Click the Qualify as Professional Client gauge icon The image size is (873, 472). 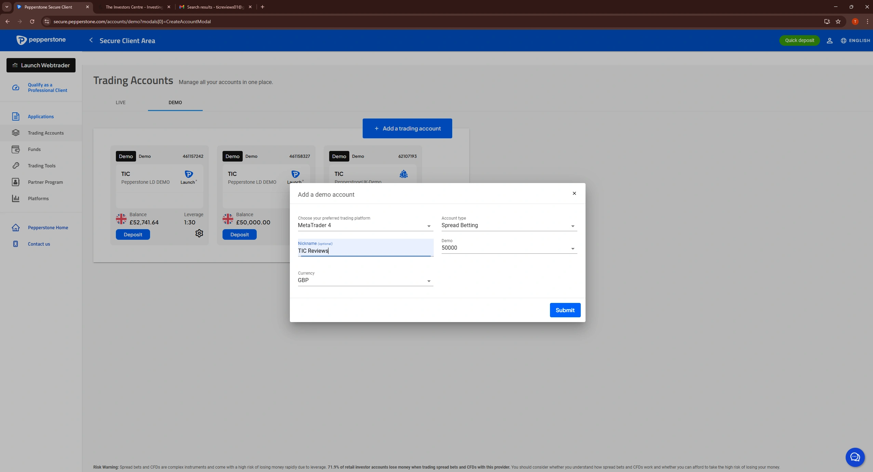(x=16, y=87)
